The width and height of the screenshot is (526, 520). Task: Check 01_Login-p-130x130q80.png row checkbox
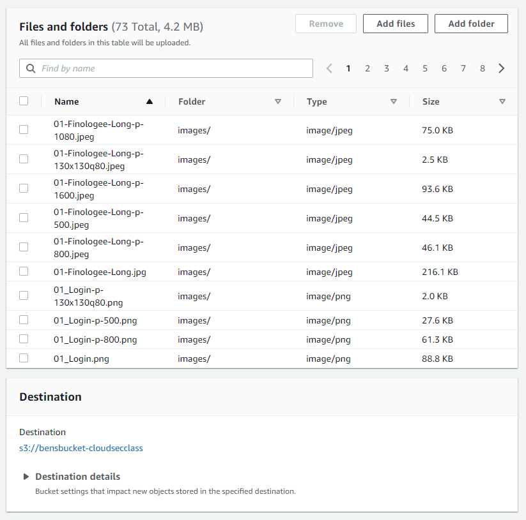click(24, 295)
